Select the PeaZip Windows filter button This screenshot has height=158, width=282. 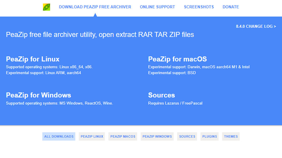pos(157,137)
